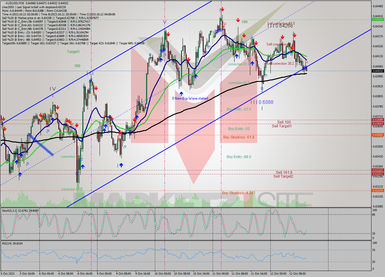This screenshot has width=385, height=277.
Task: Click the green 'Target1' label
Action: [73, 52]
